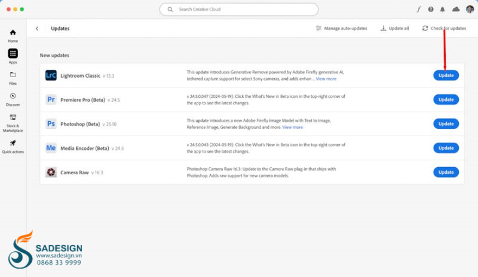Click the Updates page title
Screen dimensions: 478x277
click(x=60, y=28)
